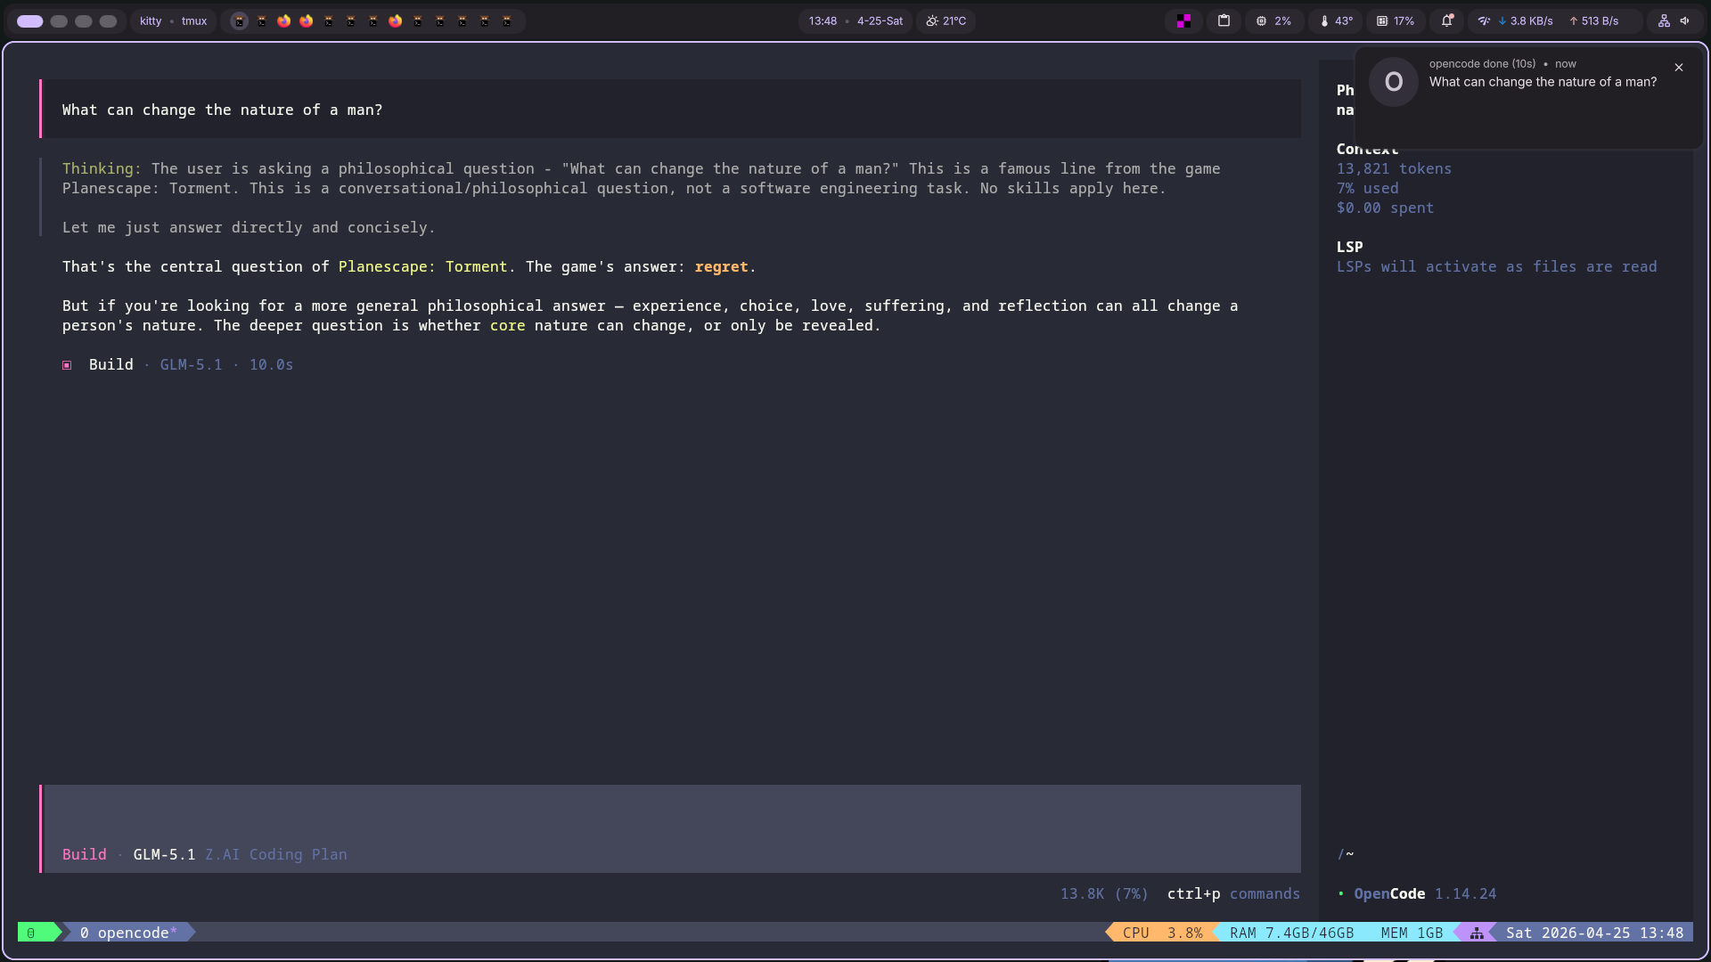The width and height of the screenshot is (1711, 962).
Task: Click CPU 3.8% in tmux status bar
Action: [1162, 933]
